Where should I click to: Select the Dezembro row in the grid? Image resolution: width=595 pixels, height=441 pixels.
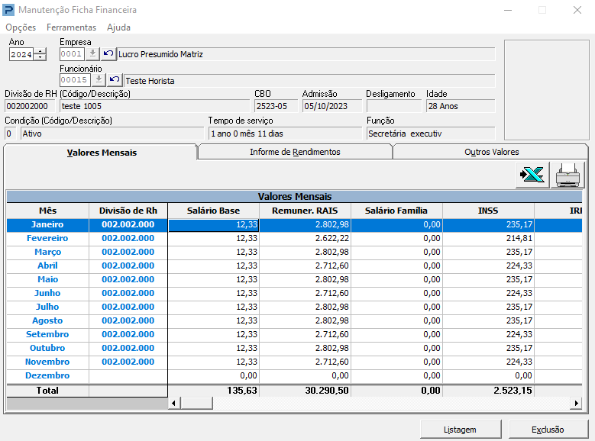[47, 375]
